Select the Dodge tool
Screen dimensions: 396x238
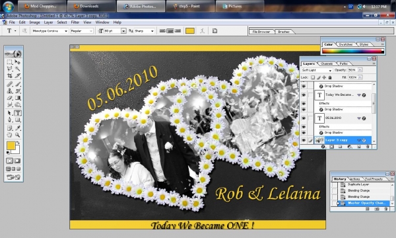pos(17,104)
